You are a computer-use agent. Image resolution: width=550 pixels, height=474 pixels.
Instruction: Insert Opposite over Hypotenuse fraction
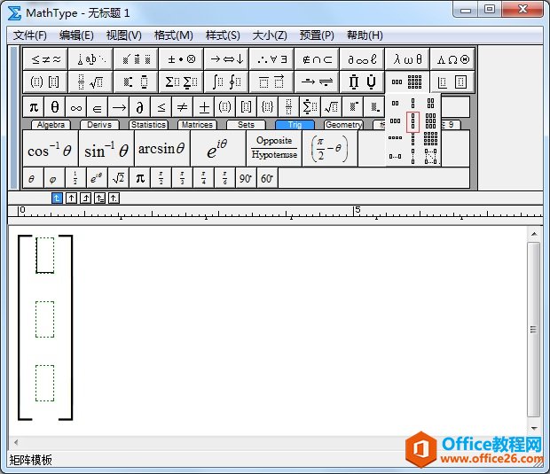(x=274, y=149)
